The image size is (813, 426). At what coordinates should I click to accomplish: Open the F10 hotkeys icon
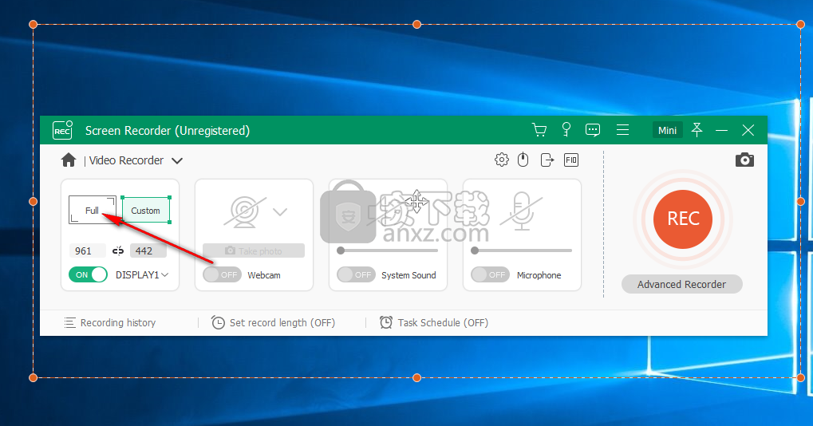571,160
